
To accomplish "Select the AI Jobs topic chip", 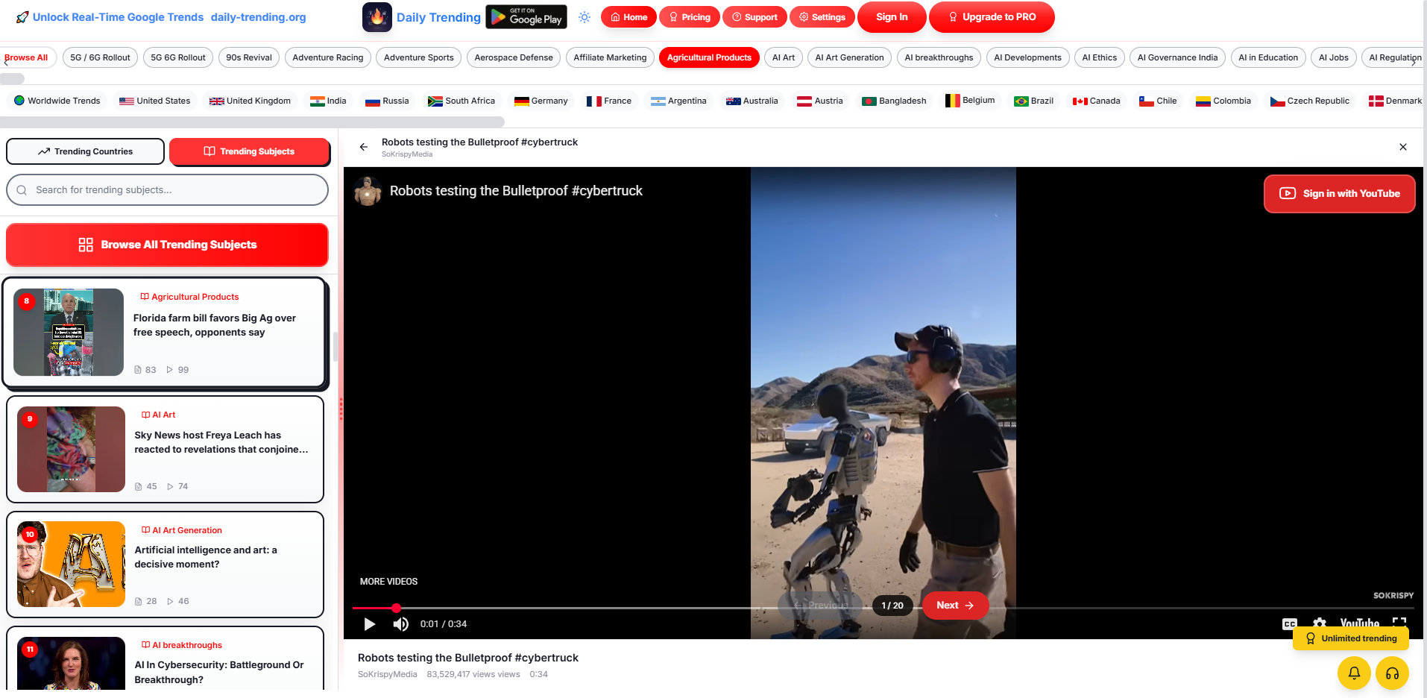I will point(1334,57).
